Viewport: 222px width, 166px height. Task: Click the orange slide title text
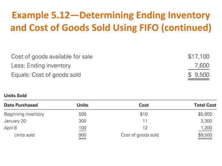click(x=111, y=21)
